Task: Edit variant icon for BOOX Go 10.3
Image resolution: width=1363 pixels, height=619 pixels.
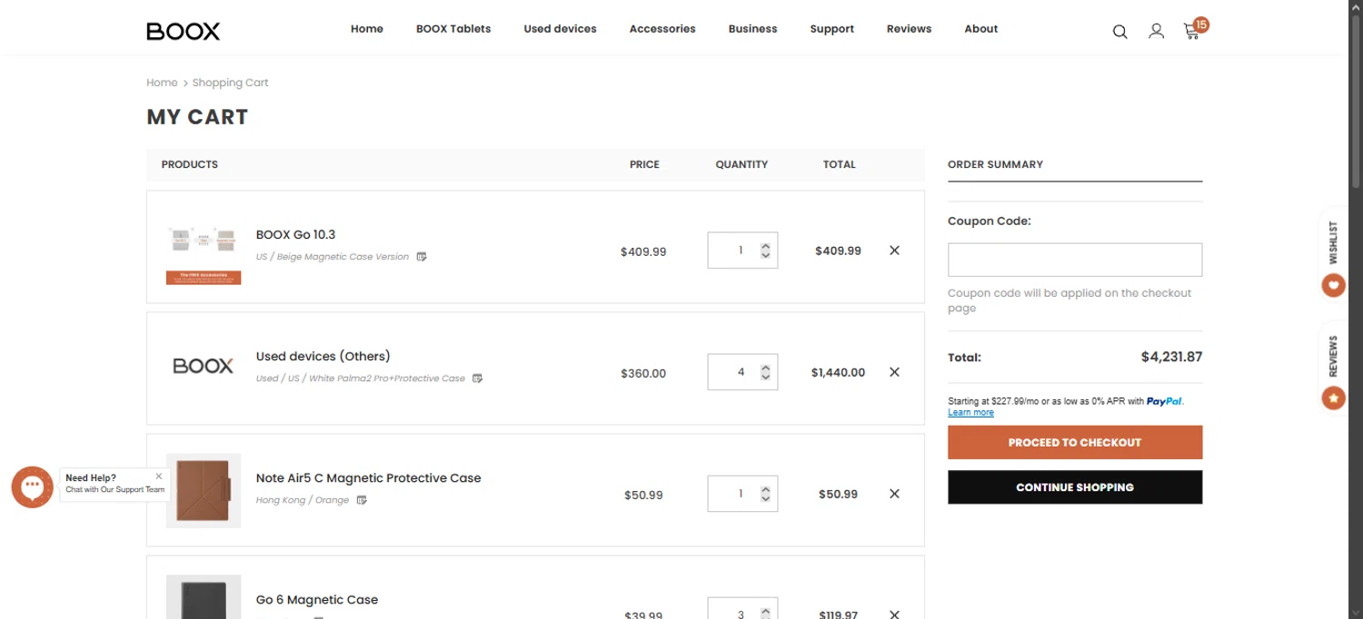Action: click(x=422, y=257)
